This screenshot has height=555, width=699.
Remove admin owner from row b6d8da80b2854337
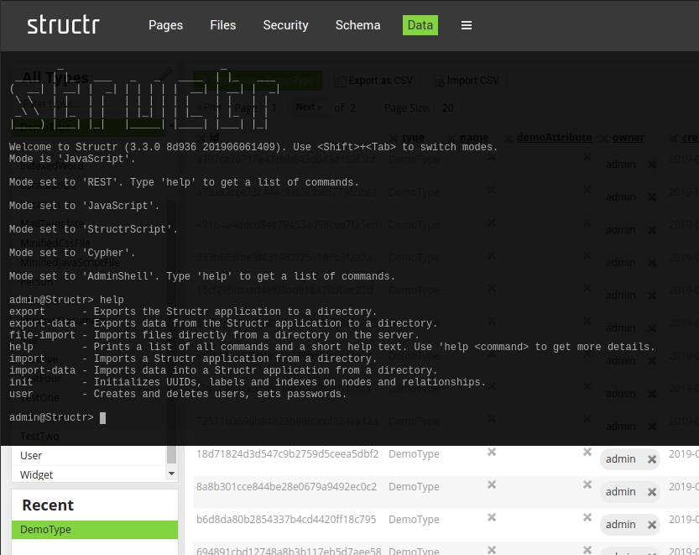pos(652,525)
